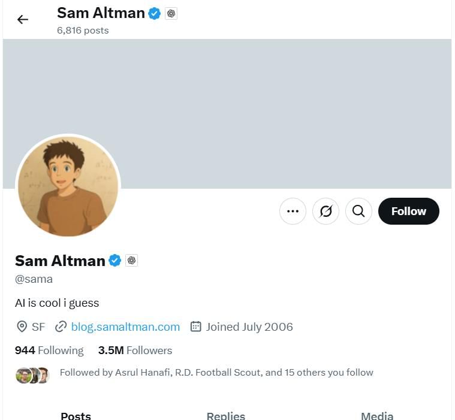Click the OpenAI badge in the top header

171,13
